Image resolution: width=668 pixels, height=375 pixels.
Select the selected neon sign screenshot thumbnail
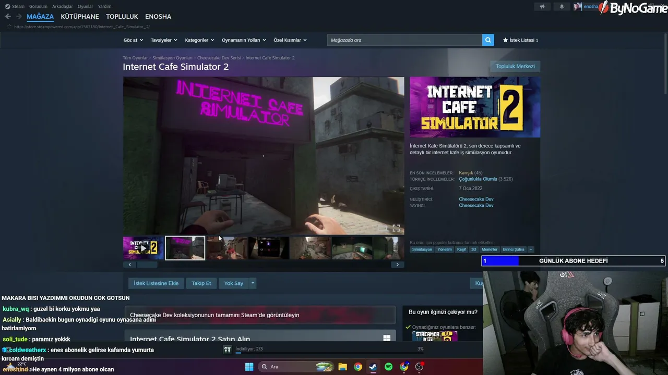[x=185, y=248]
